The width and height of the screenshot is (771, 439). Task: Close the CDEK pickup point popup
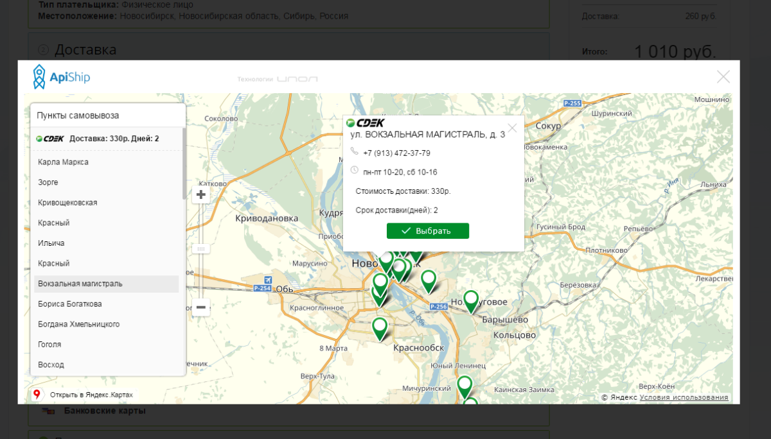point(512,128)
